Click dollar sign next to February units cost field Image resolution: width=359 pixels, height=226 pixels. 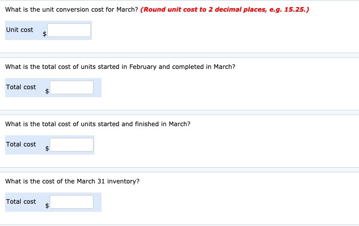coord(47,91)
